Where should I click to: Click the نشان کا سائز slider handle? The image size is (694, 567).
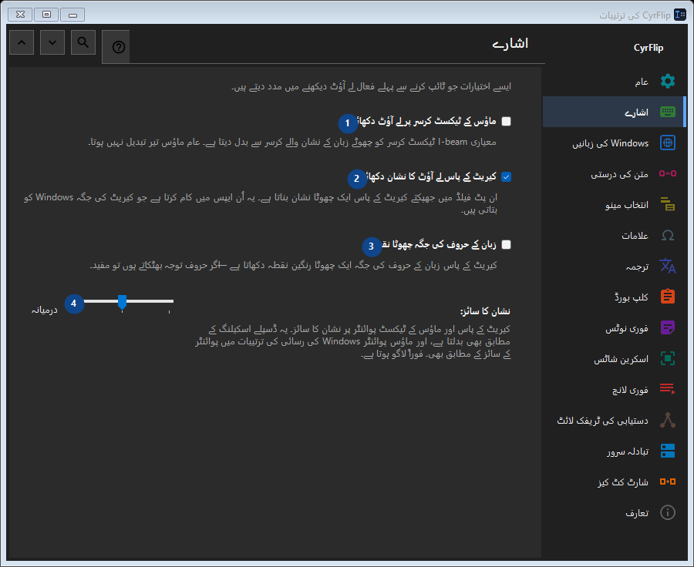pyautogui.click(x=122, y=302)
